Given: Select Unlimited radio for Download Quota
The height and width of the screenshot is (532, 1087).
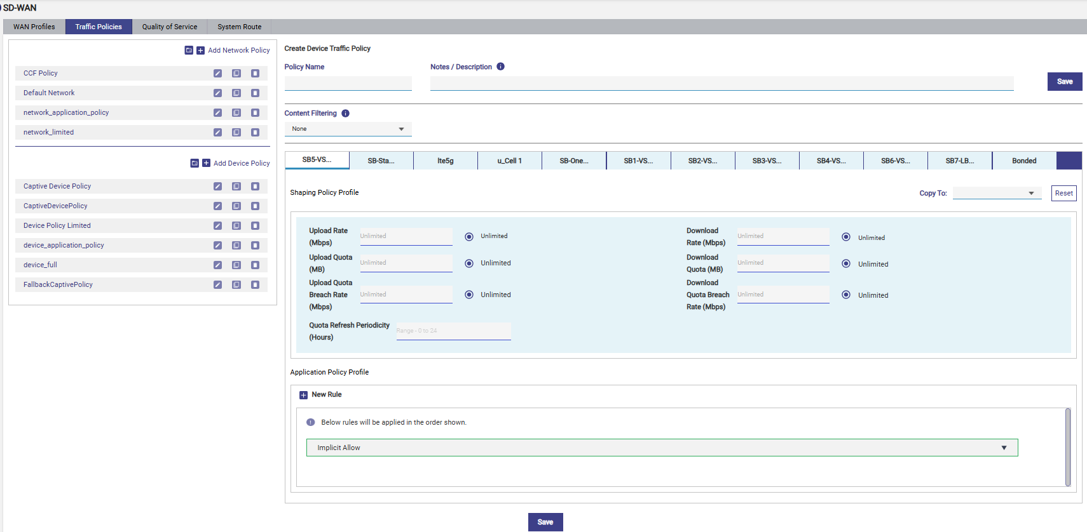Looking at the screenshot, I should (846, 264).
